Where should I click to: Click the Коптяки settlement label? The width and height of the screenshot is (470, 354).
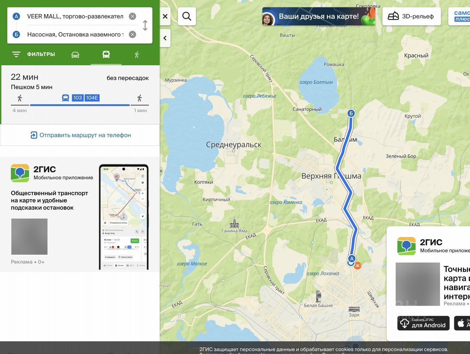pos(203,182)
